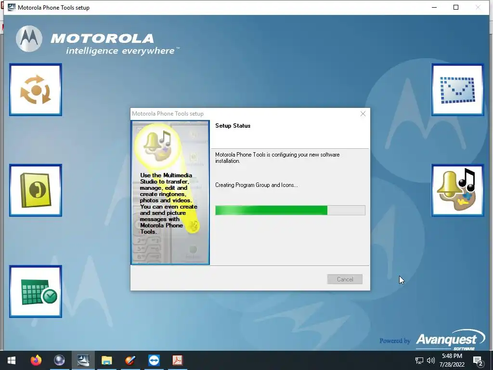This screenshot has width=493, height=370.
Task: Select the green calendar icon tile
Action: pyautogui.click(x=36, y=291)
